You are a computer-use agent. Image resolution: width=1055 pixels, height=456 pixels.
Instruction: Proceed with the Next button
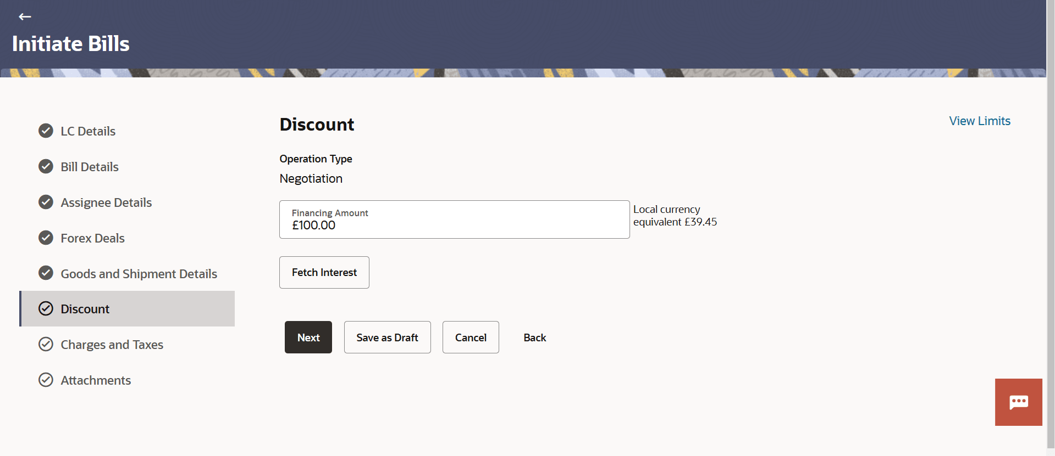click(308, 337)
